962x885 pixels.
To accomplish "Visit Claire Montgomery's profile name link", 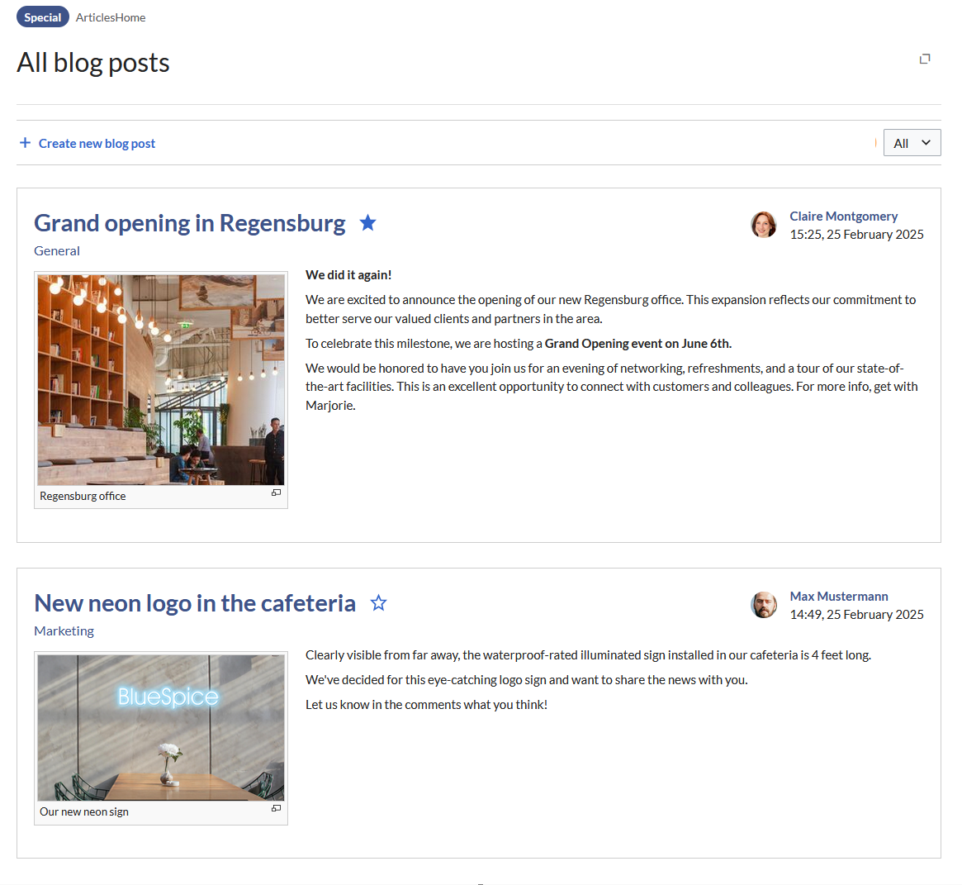I will pyautogui.click(x=843, y=216).
